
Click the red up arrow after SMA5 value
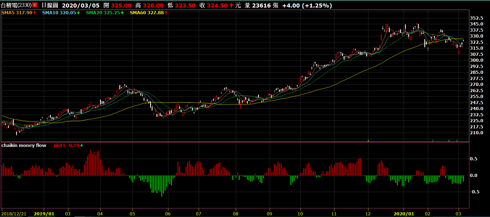35,13
